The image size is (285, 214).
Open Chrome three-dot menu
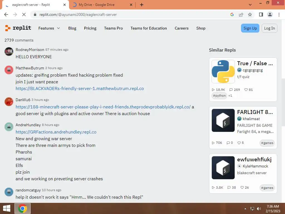(x=279, y=14)
